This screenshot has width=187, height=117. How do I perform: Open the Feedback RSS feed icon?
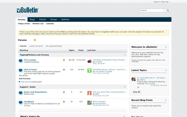pos(64,102)
